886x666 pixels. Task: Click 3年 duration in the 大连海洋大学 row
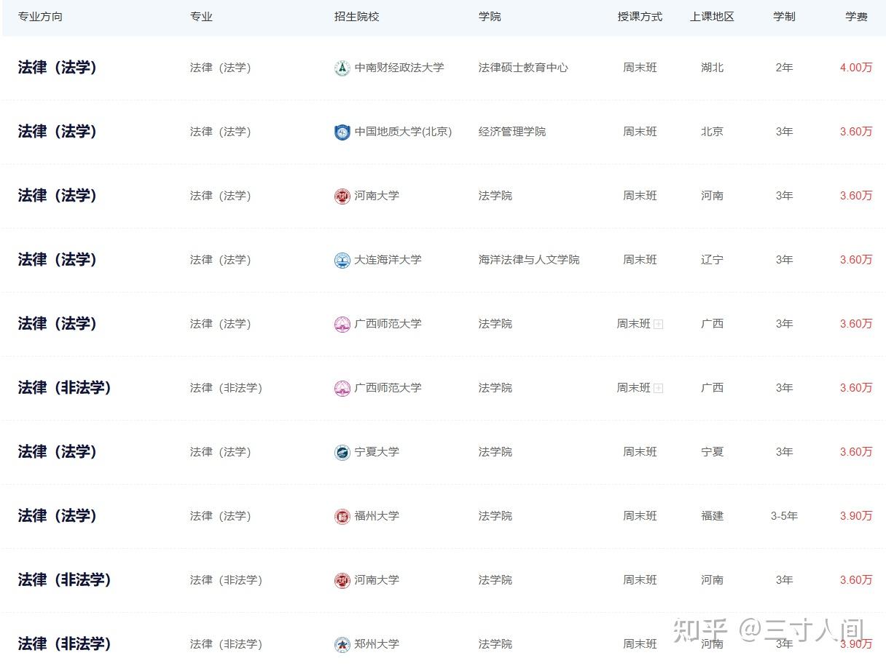coord(784,260)
